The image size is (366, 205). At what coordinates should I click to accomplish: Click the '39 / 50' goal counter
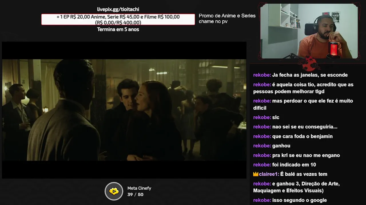pos(135,194)
